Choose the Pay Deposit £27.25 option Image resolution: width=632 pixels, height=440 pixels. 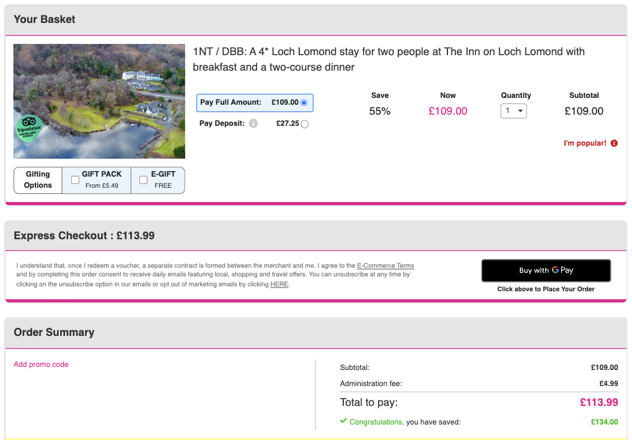(304, 124)
